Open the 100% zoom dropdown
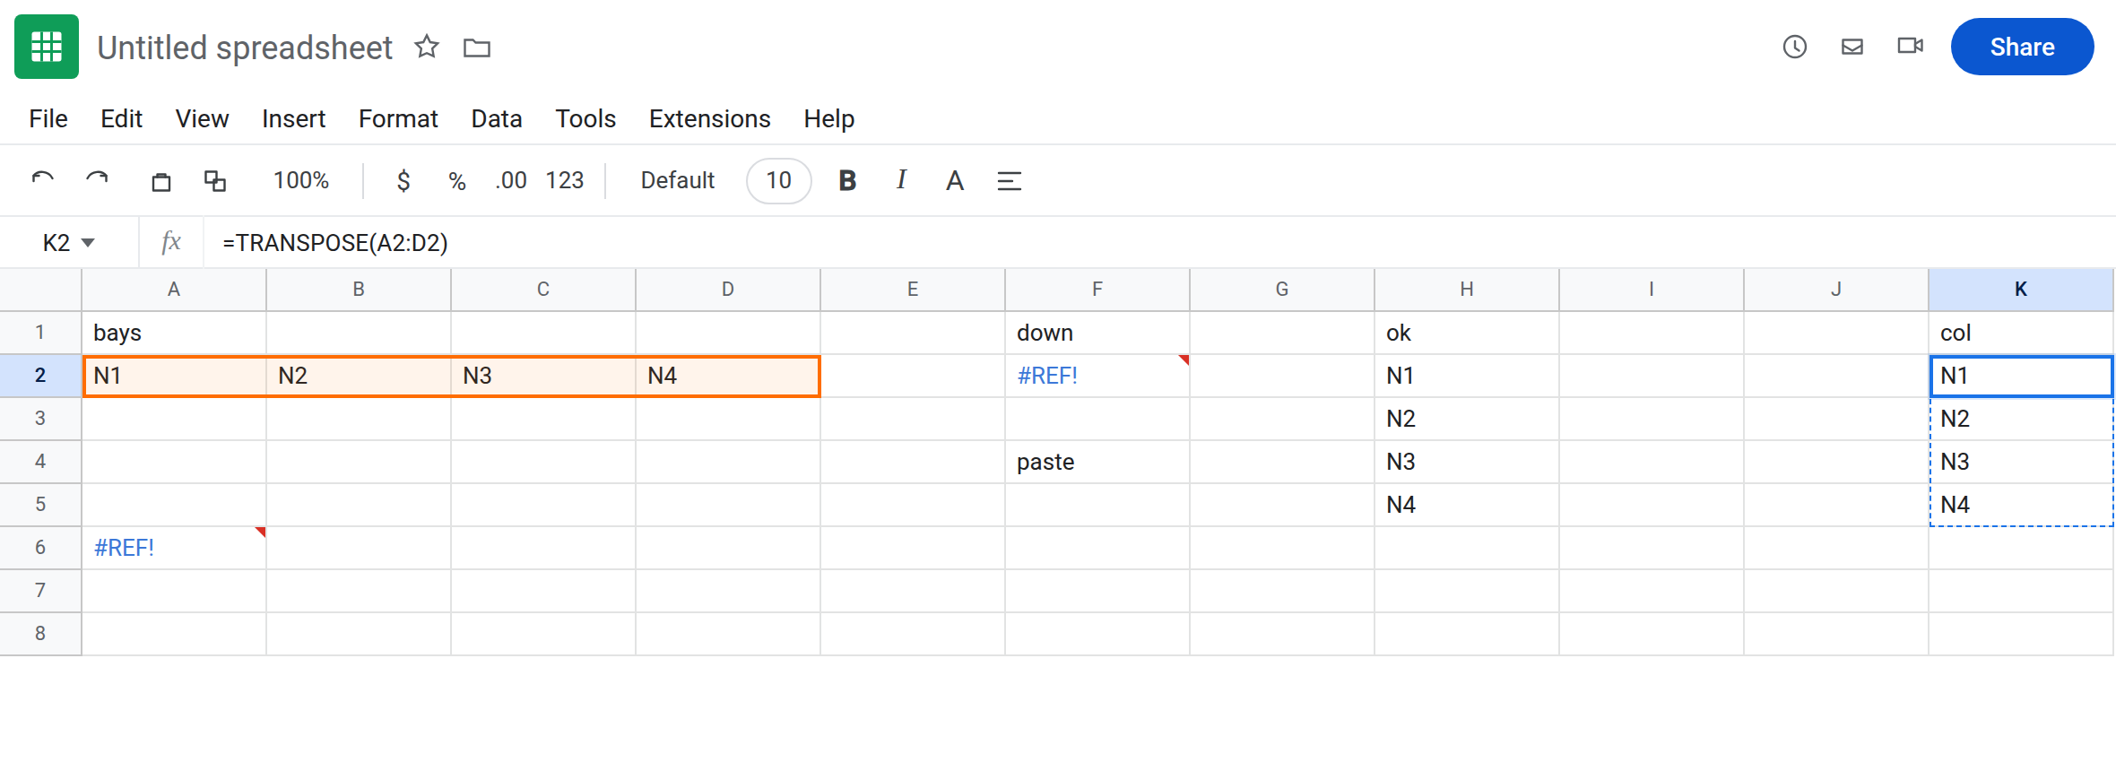Screen dimensions: 2116x771 (x=301, y=181)
